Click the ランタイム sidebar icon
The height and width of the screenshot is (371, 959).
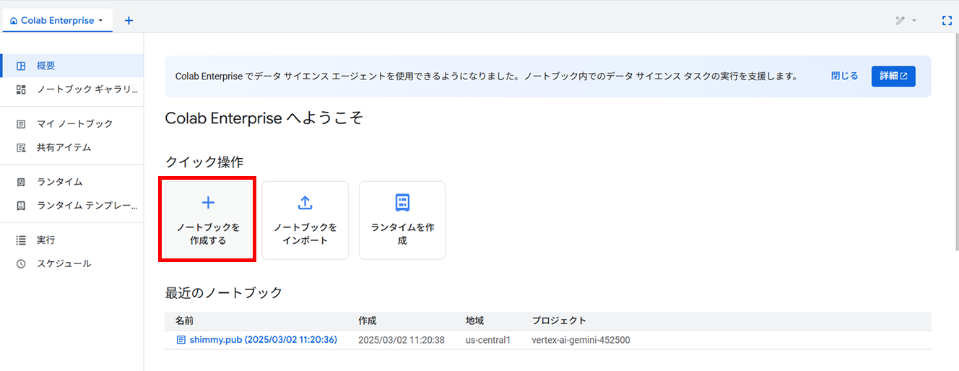coord(21,182)
